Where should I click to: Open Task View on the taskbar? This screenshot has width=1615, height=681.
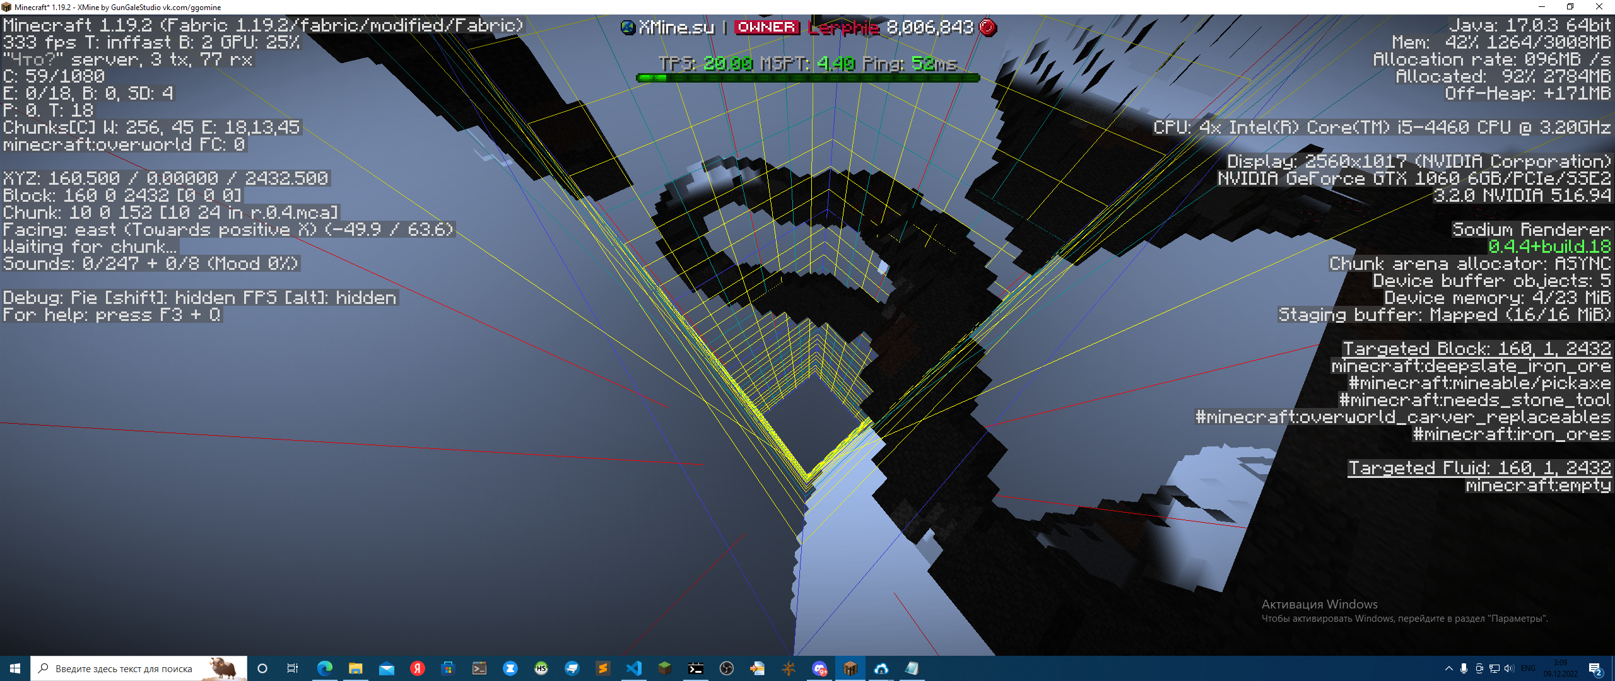pyautogui.click(x=293, y=668)
